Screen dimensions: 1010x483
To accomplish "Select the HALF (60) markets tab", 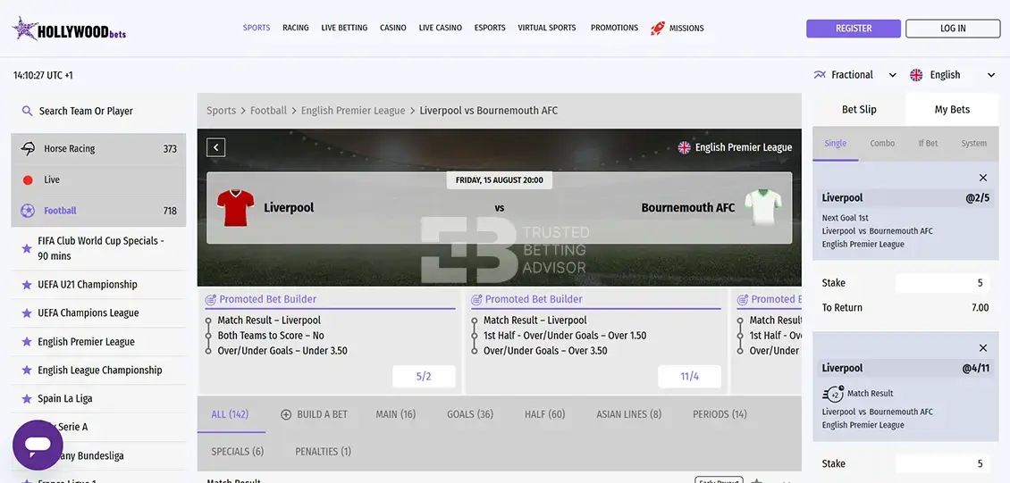I will pyautogui.click(x=545, y=415).
